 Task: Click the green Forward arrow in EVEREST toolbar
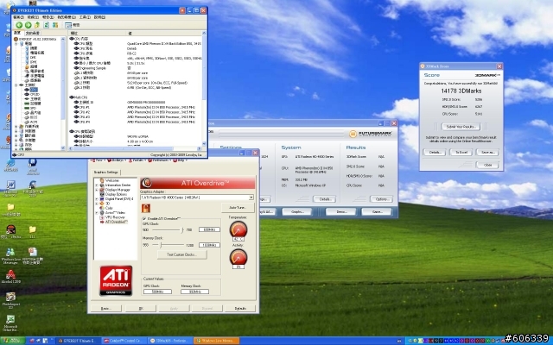click(x=29, y=25)
